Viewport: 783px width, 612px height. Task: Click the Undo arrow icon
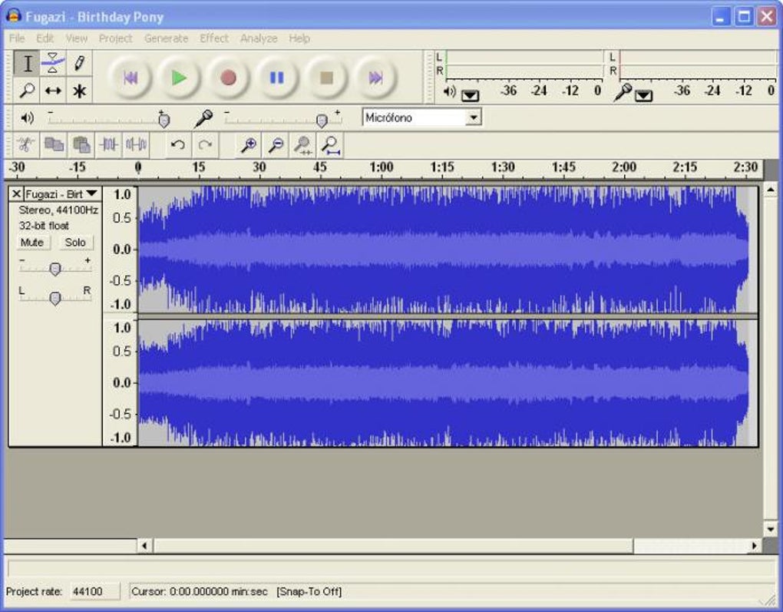[177, 144]
